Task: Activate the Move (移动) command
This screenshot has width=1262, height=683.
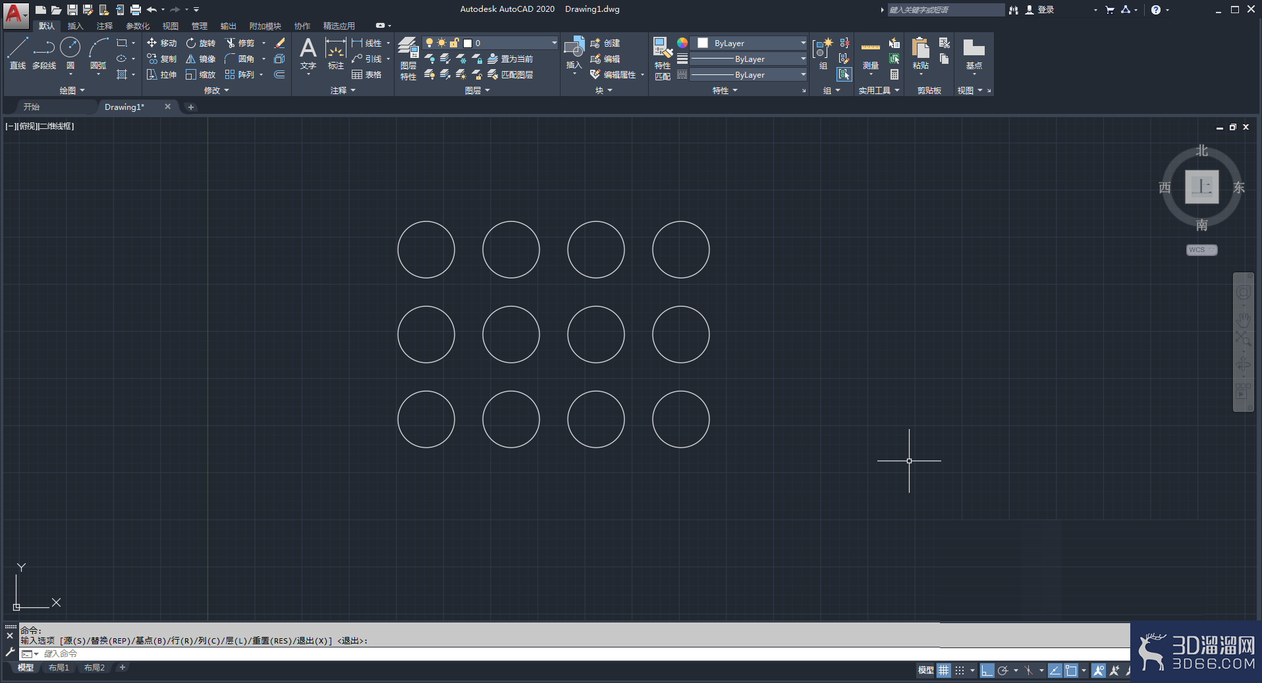Action: pyautogui.click(x=162, y=43)
